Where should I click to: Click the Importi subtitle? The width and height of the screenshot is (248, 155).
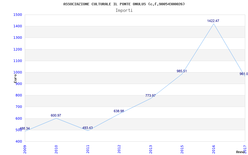[x=124, y=11]
